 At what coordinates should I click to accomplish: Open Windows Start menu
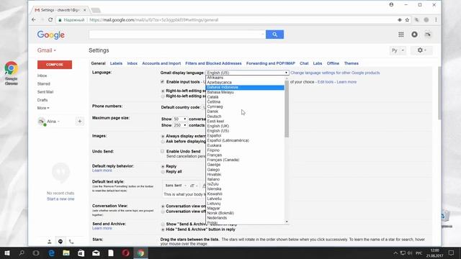[x=7, y=253]
